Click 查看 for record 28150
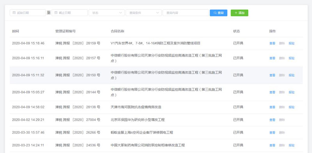Viewport: 312px width, 153px height. pos(272,75)
